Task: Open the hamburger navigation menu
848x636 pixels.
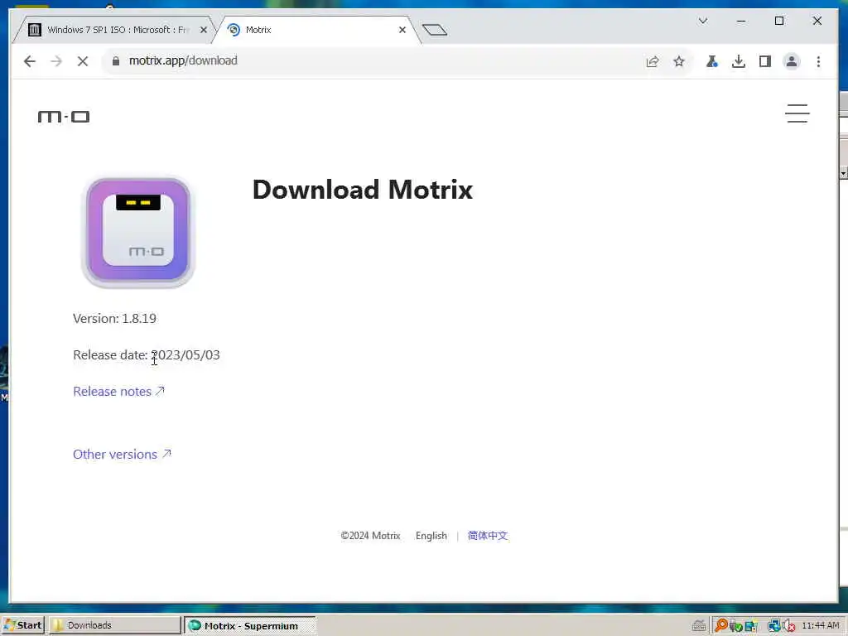Action: 797,113
